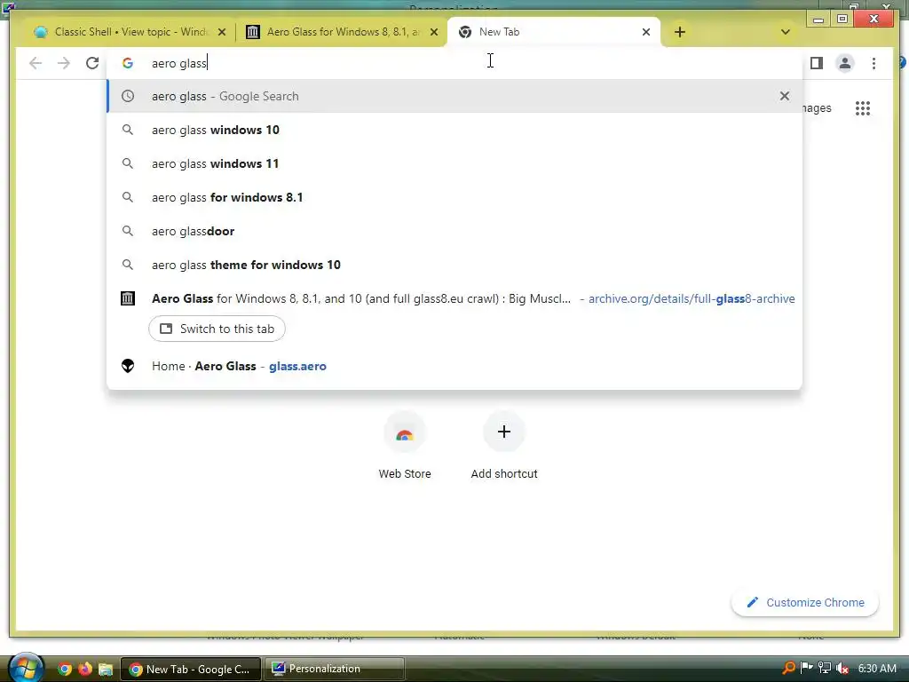909x682 pixels.
Task: Click the clock icon in the history suggestion
Action: pyautogui.click(x=128, y=96)
